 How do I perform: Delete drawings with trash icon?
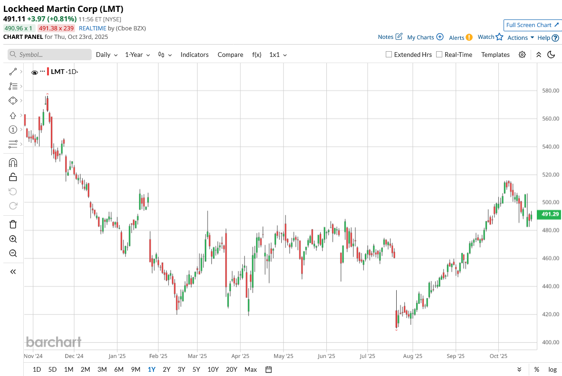pyautogui.click(x=13, y=224)
